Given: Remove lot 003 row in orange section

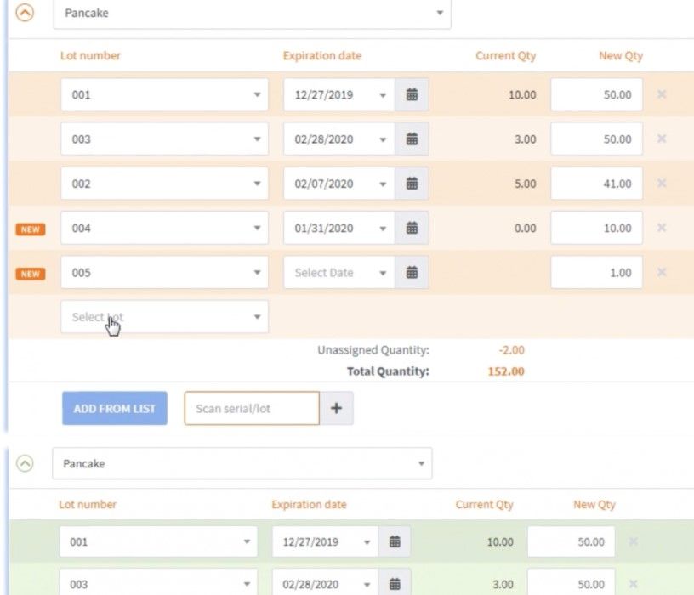Looking at the screenshot, I should (662, 139).
